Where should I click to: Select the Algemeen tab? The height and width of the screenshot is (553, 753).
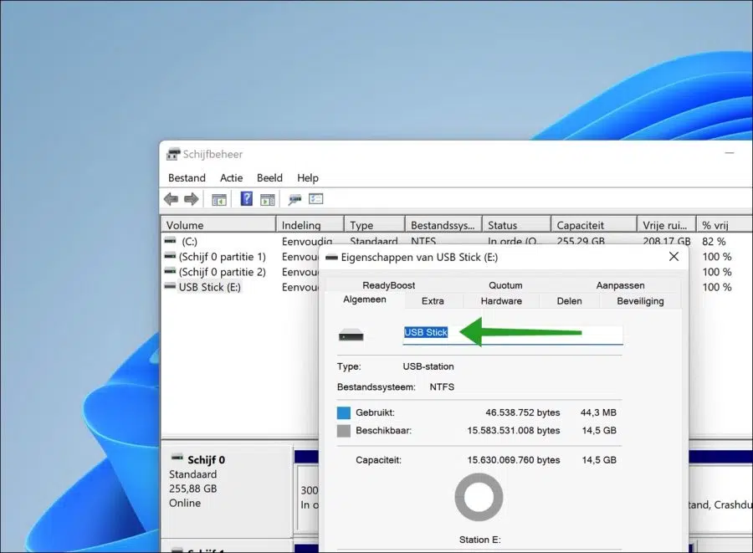(x=365, y=300)
